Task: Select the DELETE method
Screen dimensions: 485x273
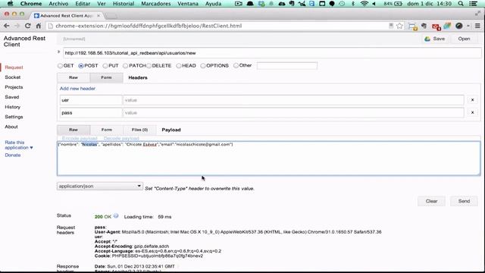Action: (x=149, y=66)
